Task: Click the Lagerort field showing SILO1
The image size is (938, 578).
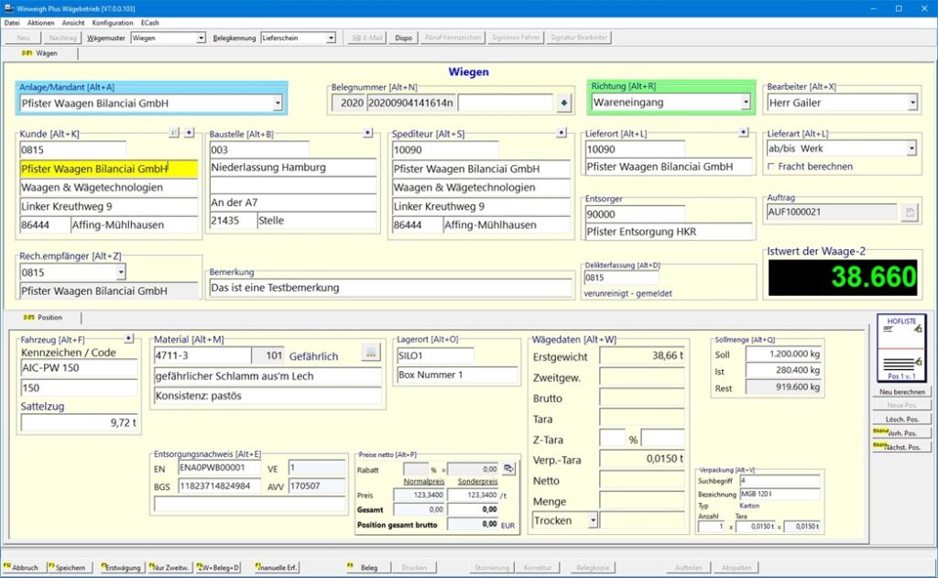Action: [435, 355]
